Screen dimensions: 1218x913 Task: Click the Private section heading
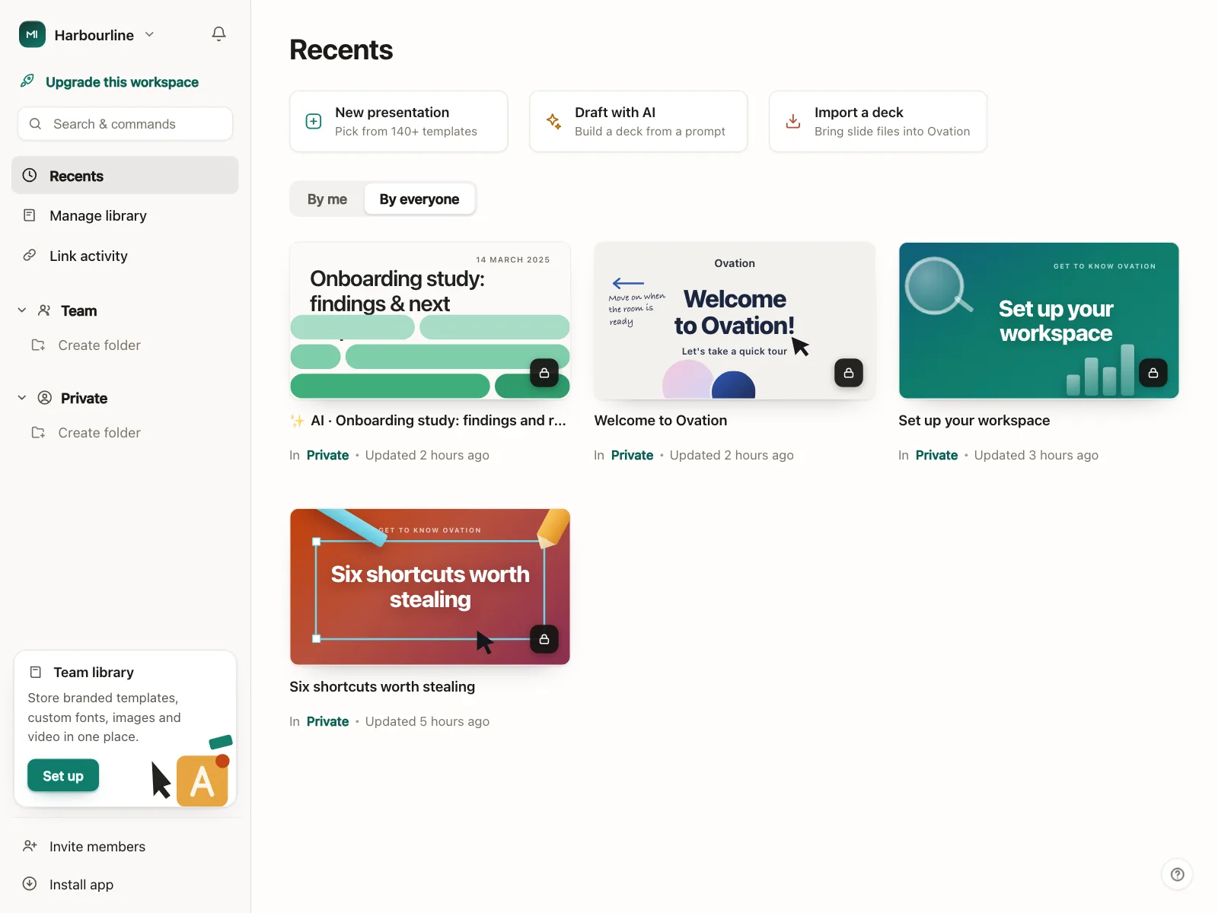[x=84, y=398]
